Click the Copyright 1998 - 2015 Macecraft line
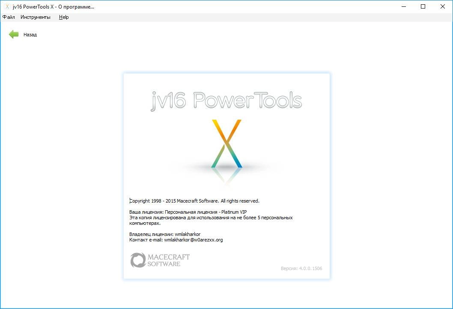Image resolution: width=453 pixels, height=309 pixels. click(194, 201)
